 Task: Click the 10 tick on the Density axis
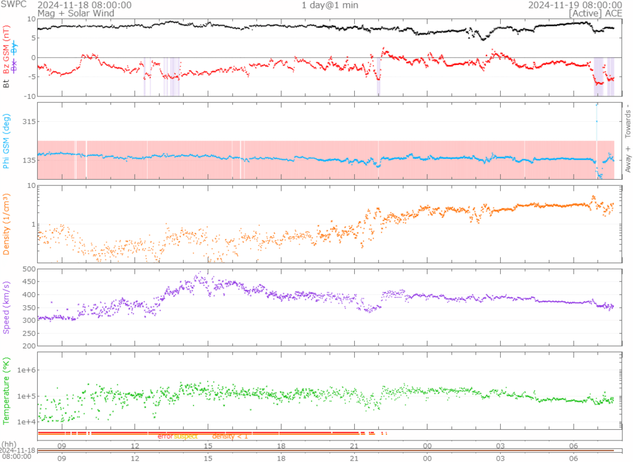pyautogui.click(x=31, y=186)
